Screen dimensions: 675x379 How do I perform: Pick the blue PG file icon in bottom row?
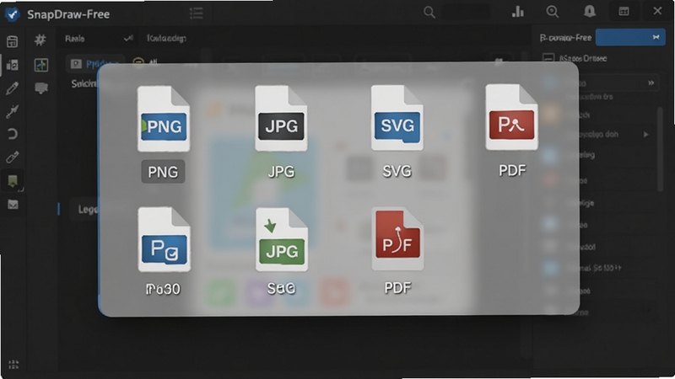tap(164, 239)
